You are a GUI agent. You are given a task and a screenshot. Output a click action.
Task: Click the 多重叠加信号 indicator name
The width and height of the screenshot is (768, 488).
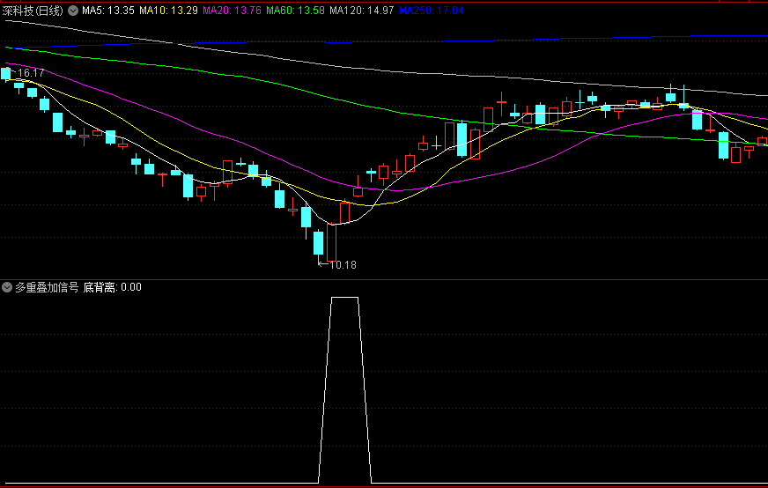tap(47, 287)
